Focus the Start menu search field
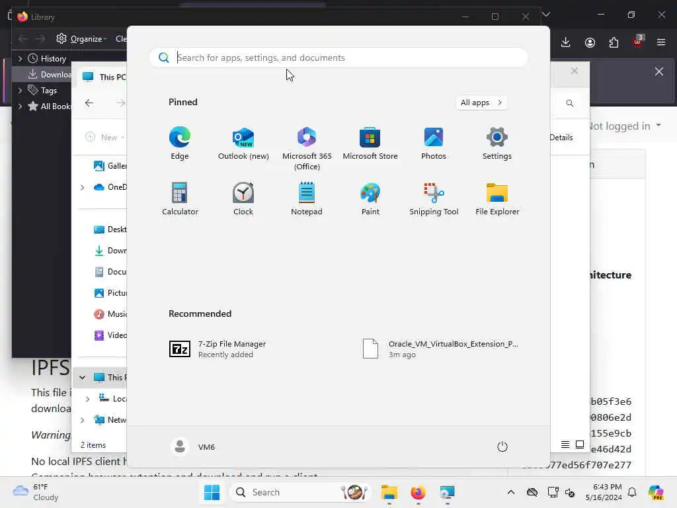The height and width of the screenshot is (508, 677). (x=338, y=58)
